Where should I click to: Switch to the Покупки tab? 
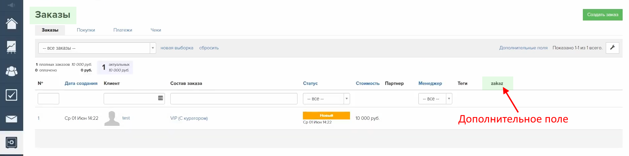86,30
